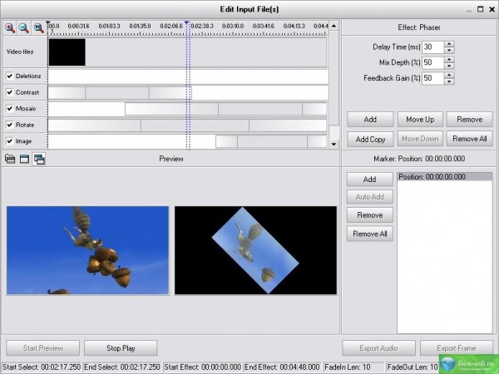
Task: Uncheck the Deletions track checkbox
Action: pyautogui.click(x=10, y=76)
